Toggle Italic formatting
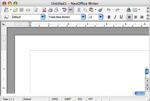Viewport: 150px width, 101px height. [115, 17]
